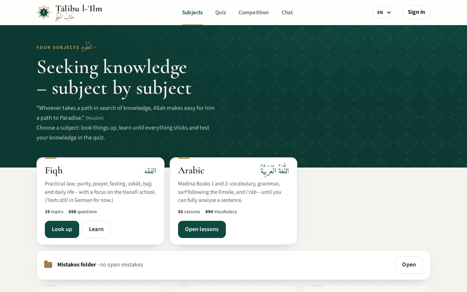Click the '894 Vocabulary' stat
The width and height of the screenshot is (467, 292).
(221, 212)
